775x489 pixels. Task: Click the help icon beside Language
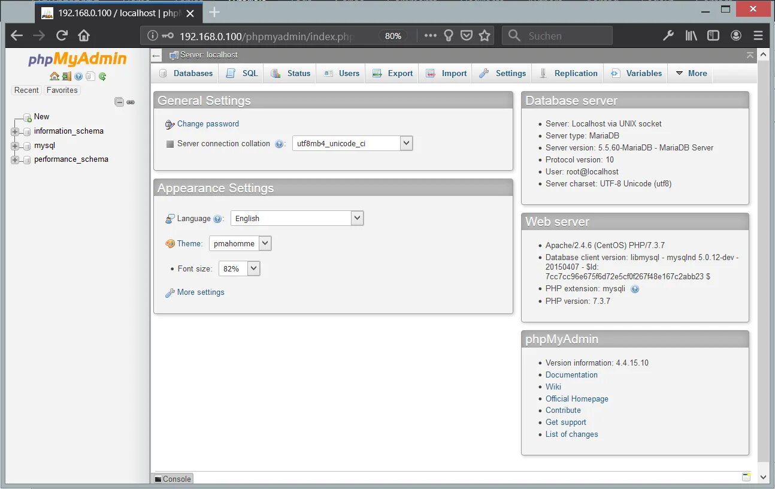coord(217,219)
